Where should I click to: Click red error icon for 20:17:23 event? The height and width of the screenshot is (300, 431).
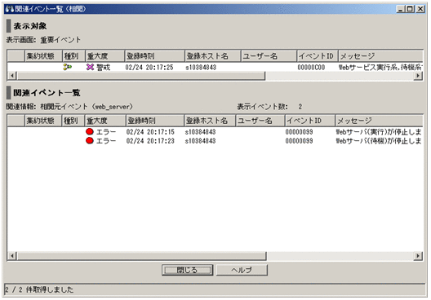90,140
